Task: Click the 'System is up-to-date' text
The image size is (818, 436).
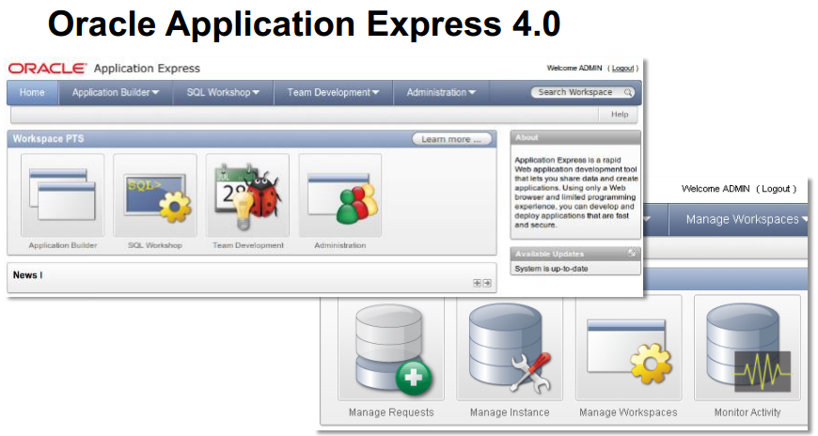Action: pos(551,269)
